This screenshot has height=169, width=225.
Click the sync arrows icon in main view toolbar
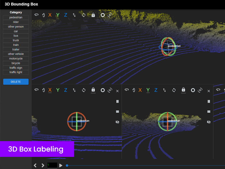[84, 15]
